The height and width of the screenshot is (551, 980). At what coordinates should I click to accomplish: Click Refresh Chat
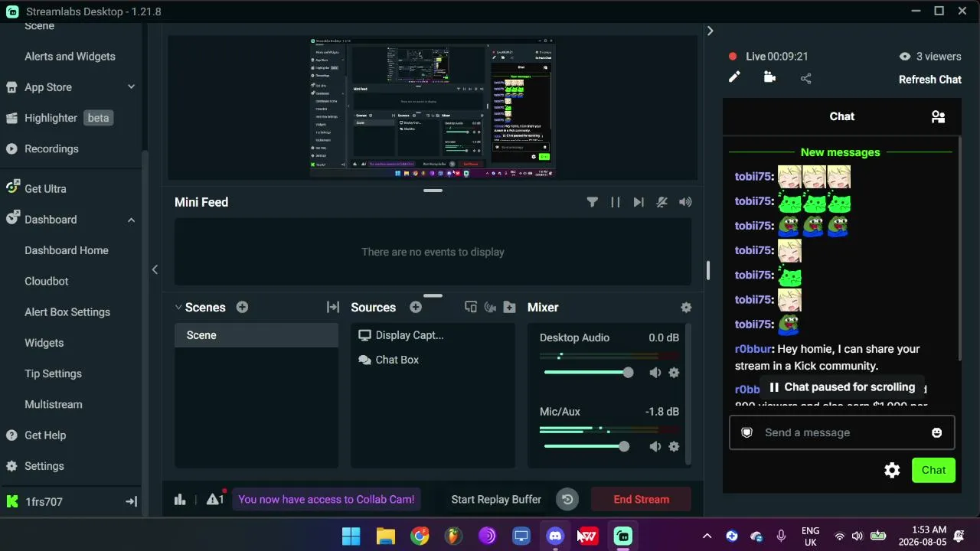(x=929, y=80)
